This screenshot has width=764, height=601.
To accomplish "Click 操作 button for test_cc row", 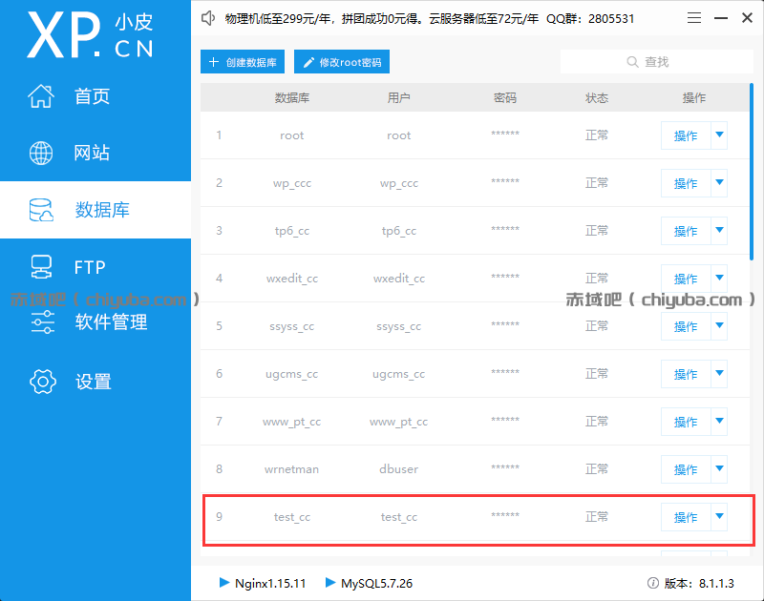I will pos(686,517).
